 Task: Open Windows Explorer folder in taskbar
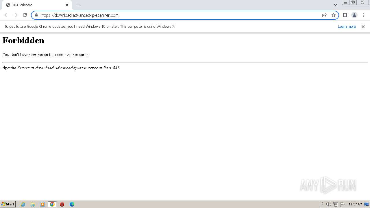33,204
